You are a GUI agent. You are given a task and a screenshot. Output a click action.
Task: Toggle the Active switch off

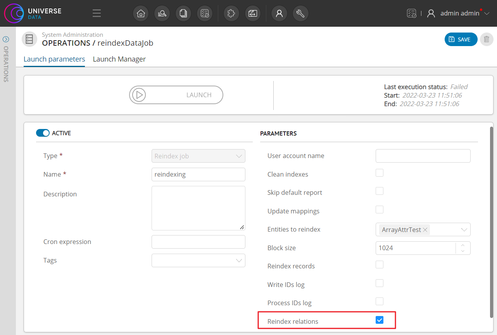[43, 133]
